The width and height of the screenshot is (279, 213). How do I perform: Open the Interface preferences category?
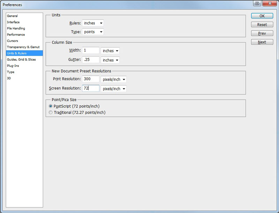13,22
